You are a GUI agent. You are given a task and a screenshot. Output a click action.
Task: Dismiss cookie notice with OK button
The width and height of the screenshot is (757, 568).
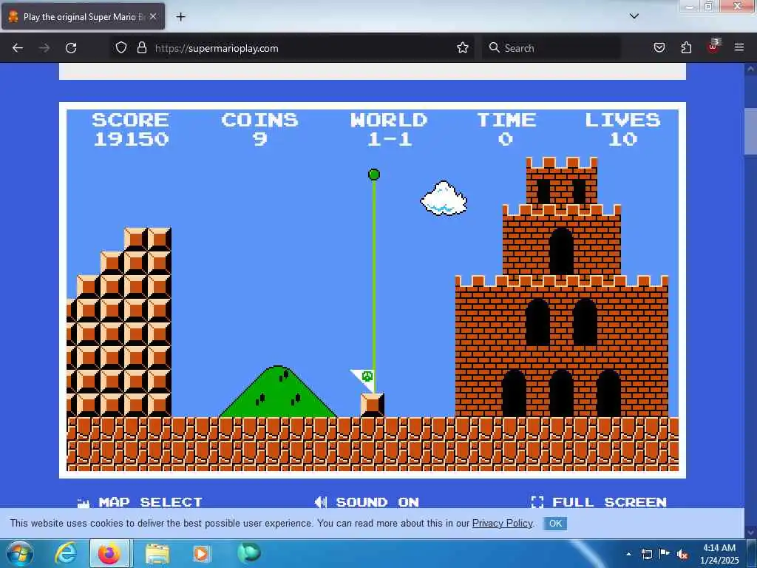click(555, 524)
